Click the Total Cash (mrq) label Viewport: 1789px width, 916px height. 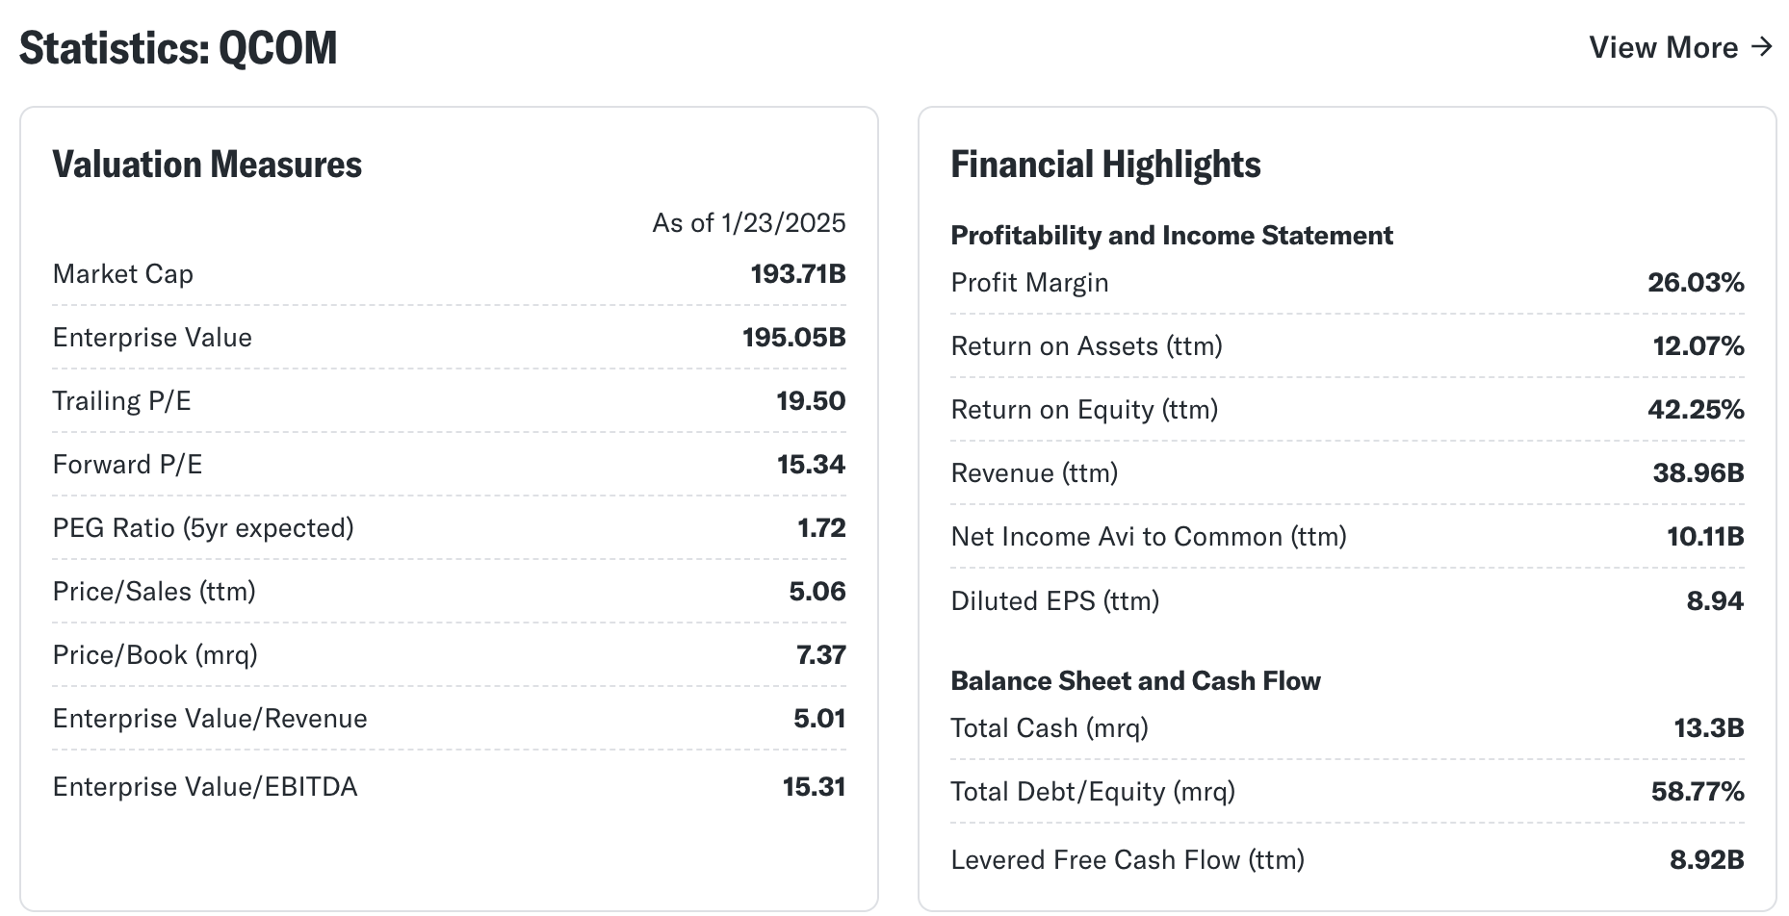[1050, 728]
